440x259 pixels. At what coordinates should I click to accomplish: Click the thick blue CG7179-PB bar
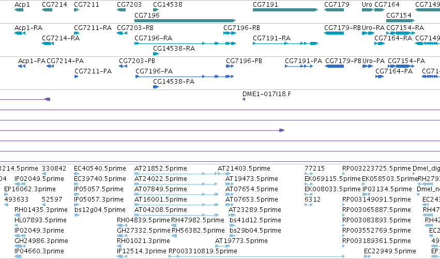[x=335, y=66]
